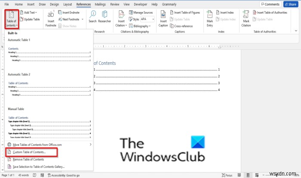Switch to the Design tab
This screenshot has width=301, height=178.
coord(54,4)
